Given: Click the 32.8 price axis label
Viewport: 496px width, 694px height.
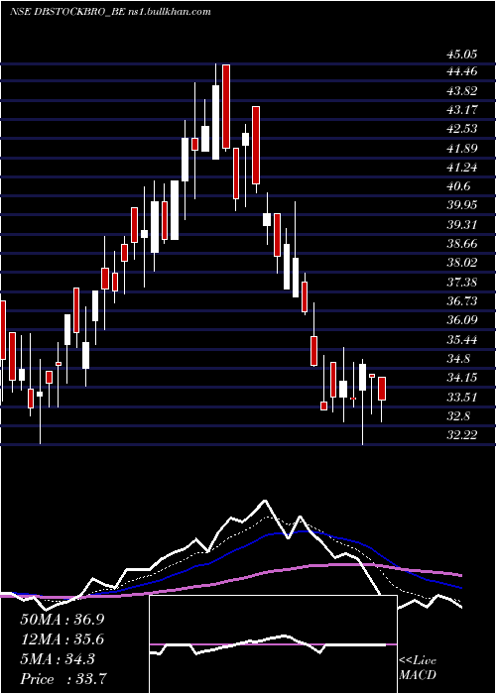Looking at the screenshot, I should coord(457,416).
